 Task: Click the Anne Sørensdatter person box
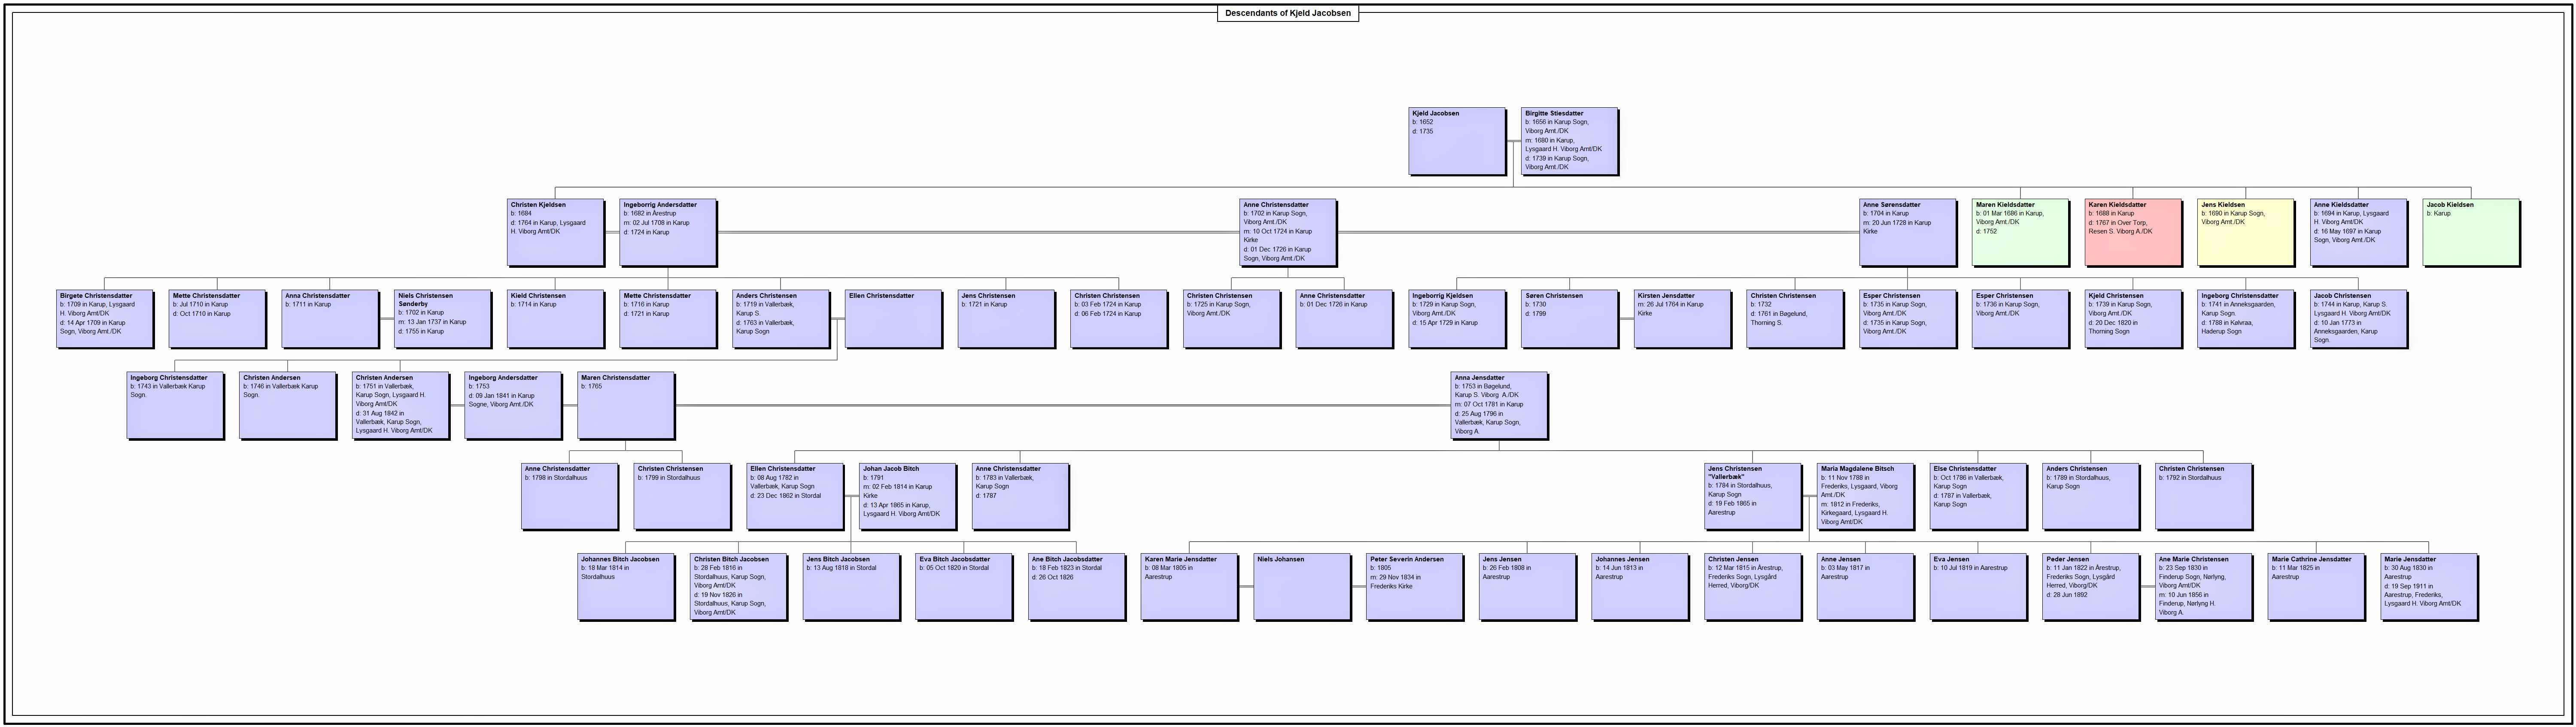coord(1907,232)
